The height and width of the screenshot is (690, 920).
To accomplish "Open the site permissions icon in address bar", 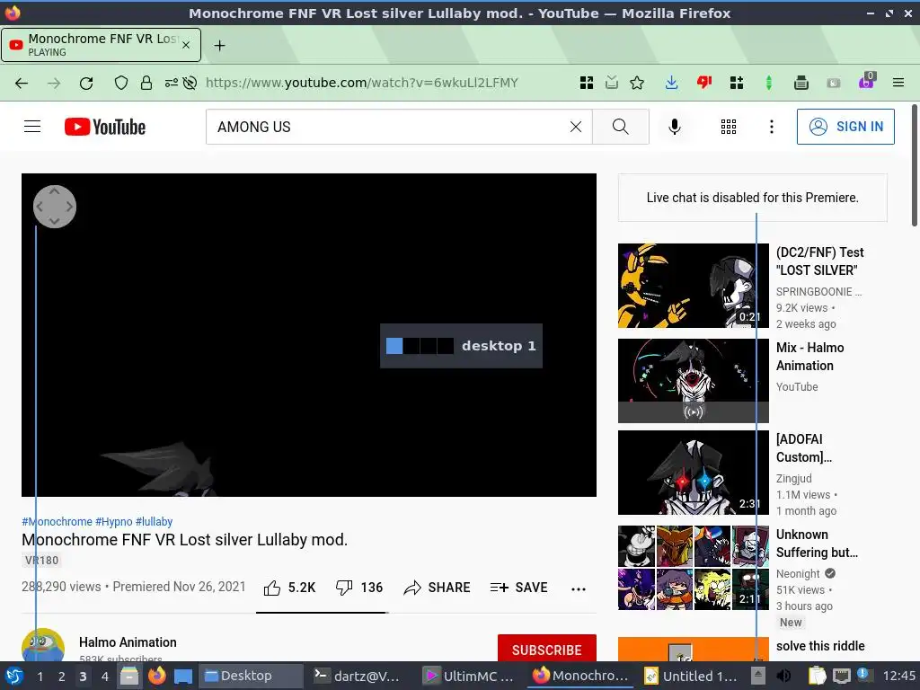I will 171,84.
